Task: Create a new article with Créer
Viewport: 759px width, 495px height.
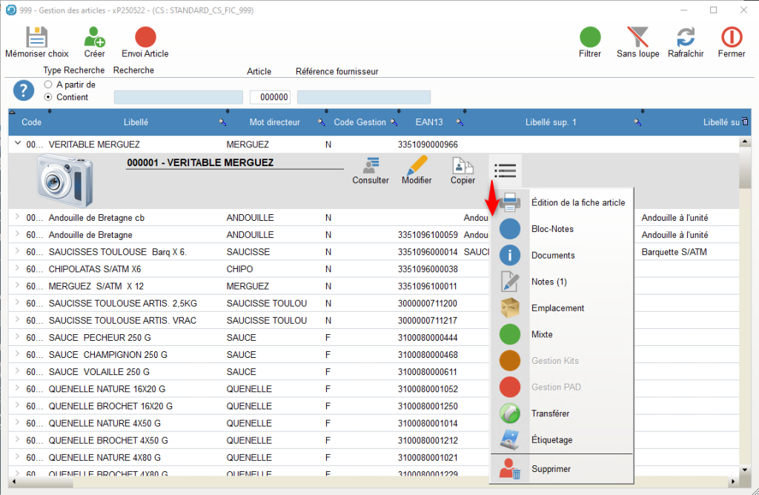Action: coord(94,38)
